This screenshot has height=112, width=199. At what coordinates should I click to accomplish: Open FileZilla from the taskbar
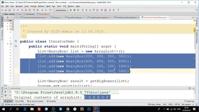click(x=39, y=109)
